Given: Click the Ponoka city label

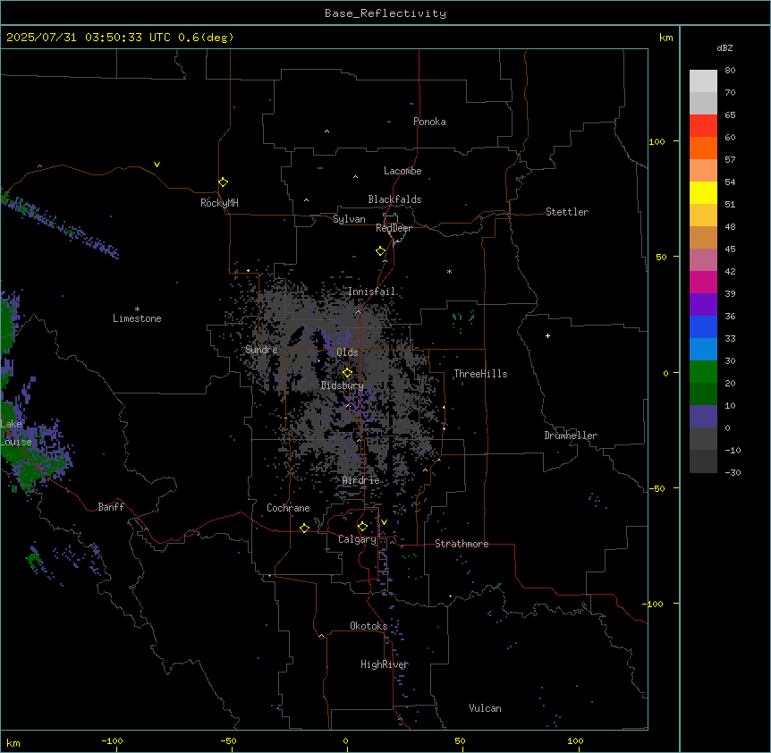Looking at the screenshot, I should pos(429,122).
